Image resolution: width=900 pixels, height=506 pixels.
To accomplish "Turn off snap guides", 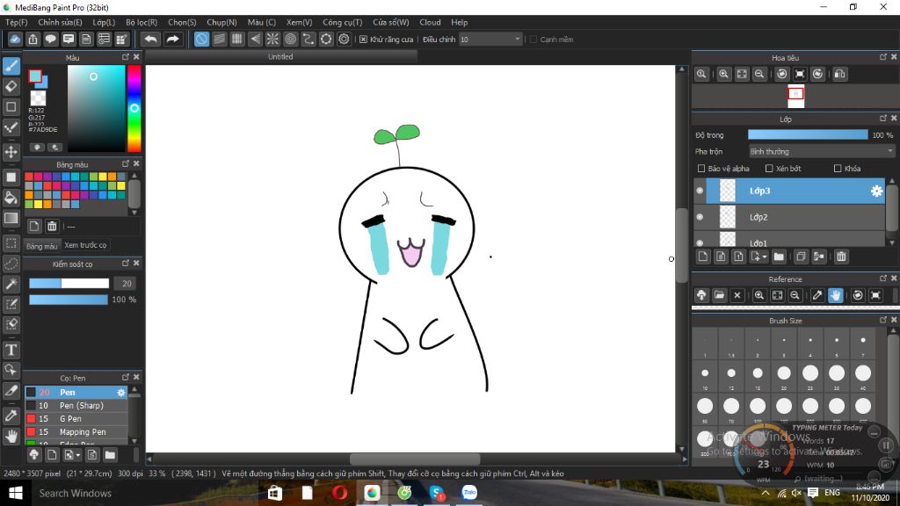I will [201, 39].
